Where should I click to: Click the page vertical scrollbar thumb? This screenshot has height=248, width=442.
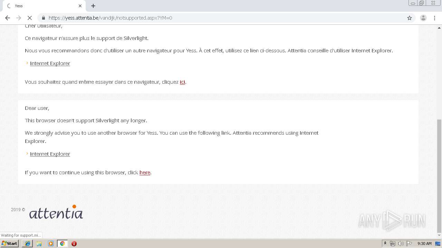pos(439,176)
